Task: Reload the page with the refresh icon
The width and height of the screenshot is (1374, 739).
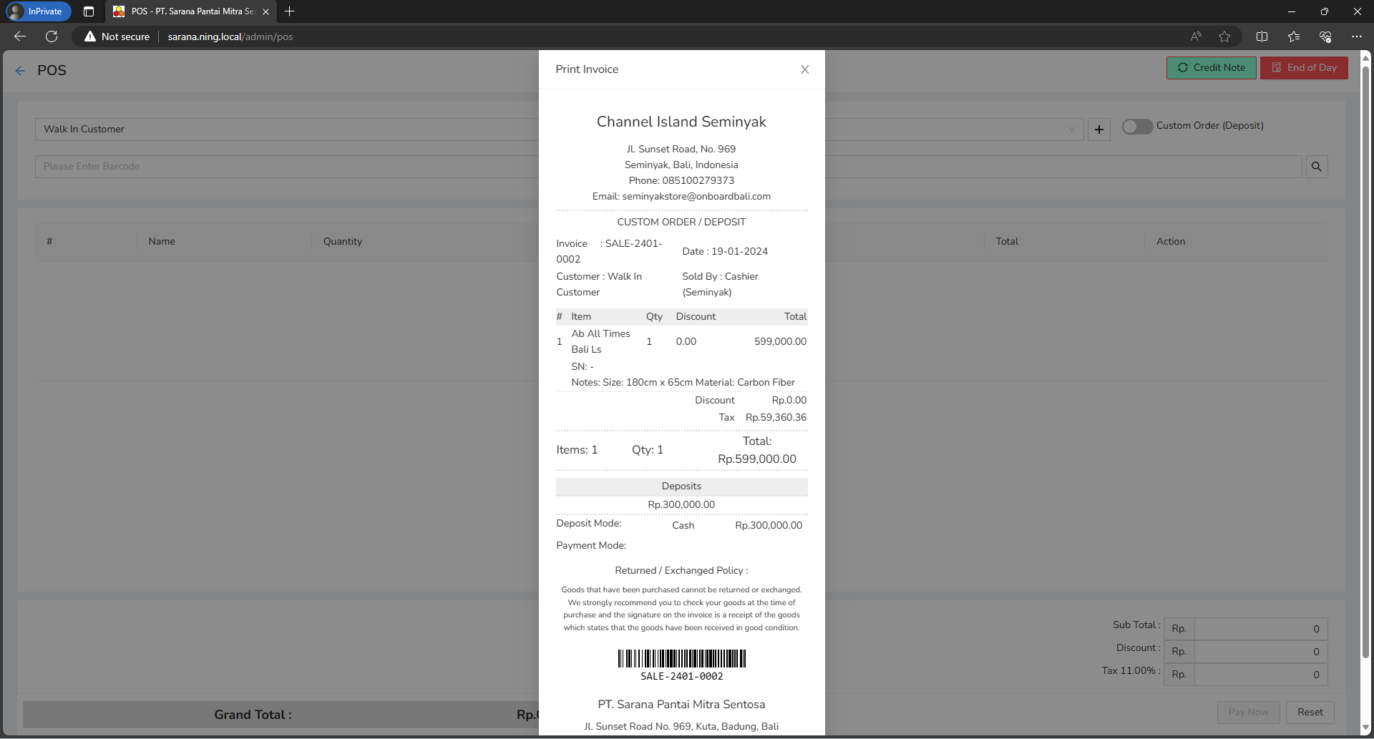Action: (52, 36)
